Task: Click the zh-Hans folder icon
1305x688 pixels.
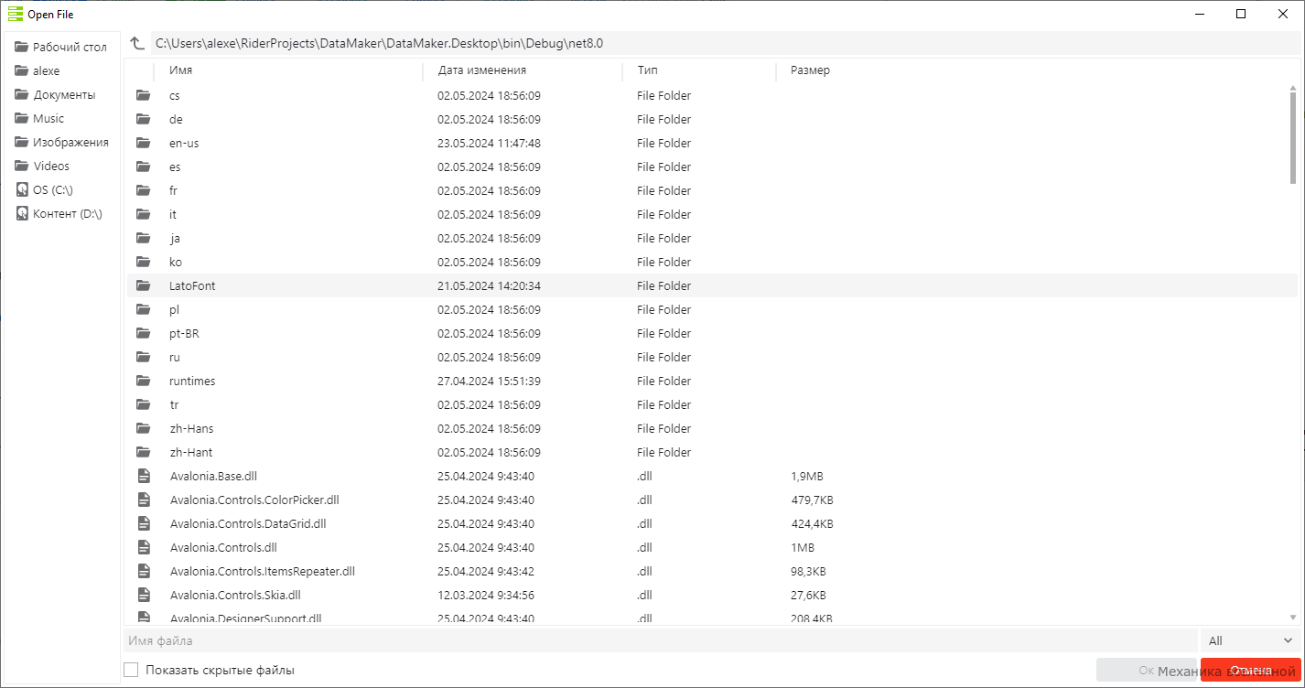Action: (x=143, y=428)
